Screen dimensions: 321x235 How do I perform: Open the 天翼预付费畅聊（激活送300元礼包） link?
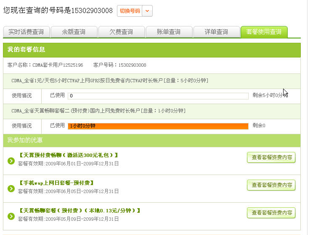(x=69, y=155)
